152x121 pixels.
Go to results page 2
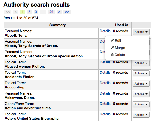pyautogui.click(x=29, y=12)
